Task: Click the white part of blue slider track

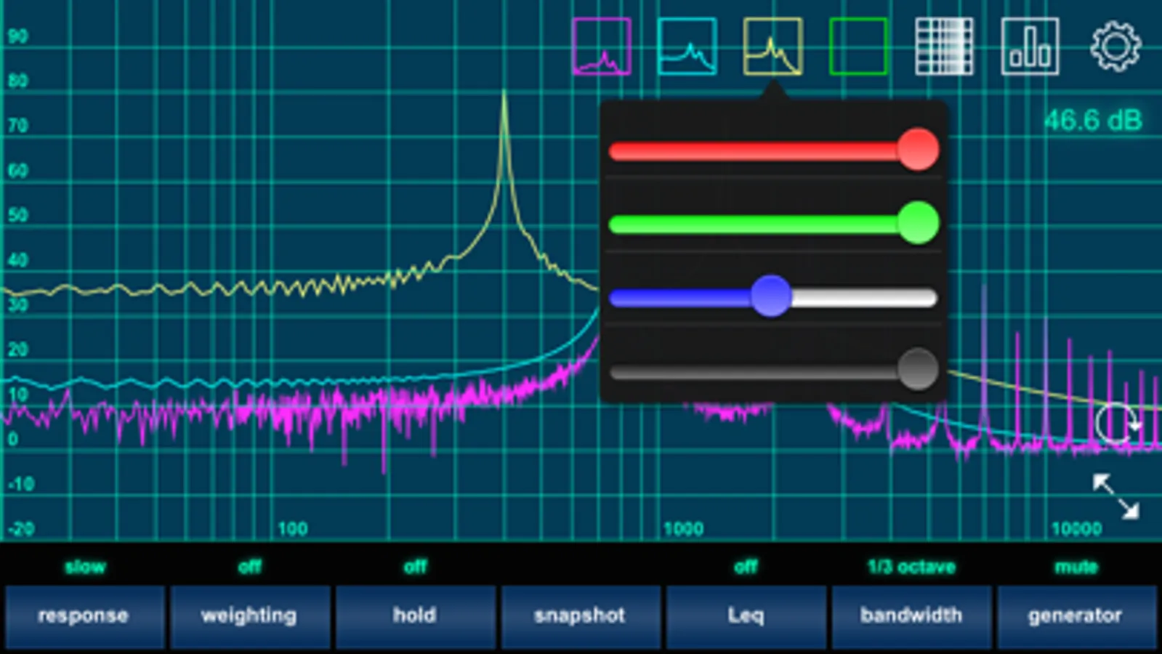Action: coord(863,297)
